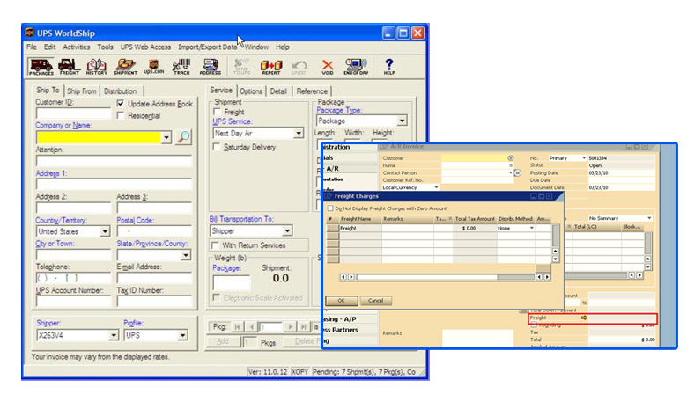Click the Postal Code input field
The height and width of the screenshot is (409, 687).
[154, 231]
